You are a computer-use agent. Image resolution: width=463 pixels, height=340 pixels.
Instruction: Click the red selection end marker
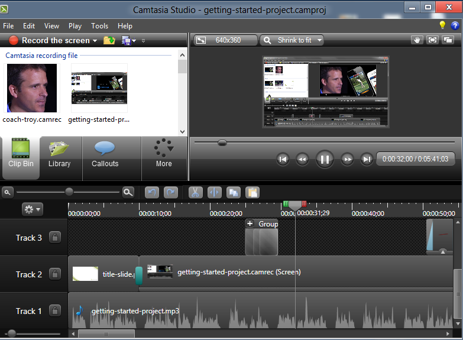(304, 203)
